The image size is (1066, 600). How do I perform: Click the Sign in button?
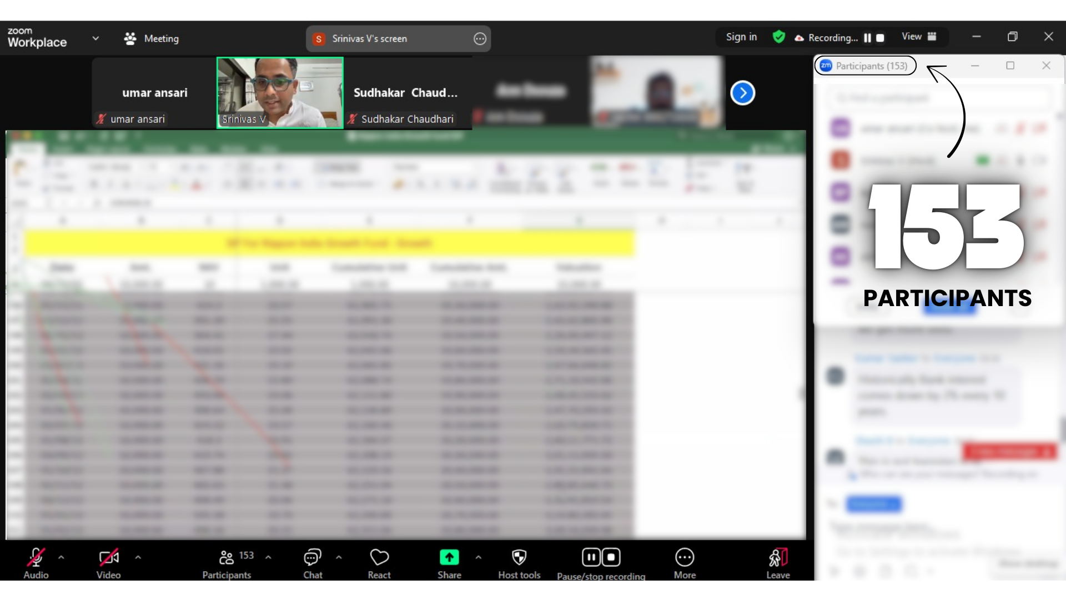click(741, 37)
